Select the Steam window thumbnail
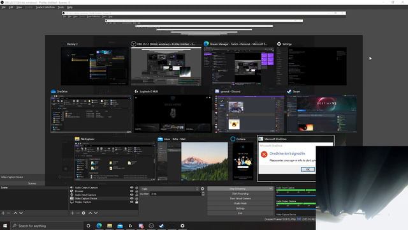The image size is (408, 230). (321, 114)
